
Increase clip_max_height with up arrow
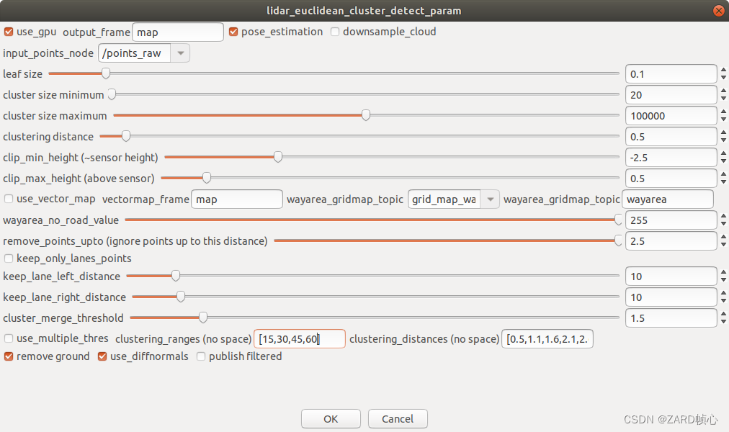pos(723,175)
